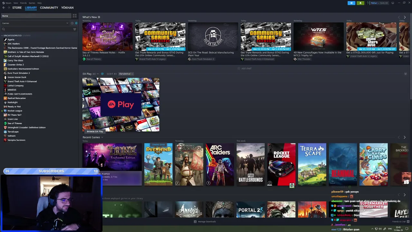Open the Games menu

coord(32,3)
